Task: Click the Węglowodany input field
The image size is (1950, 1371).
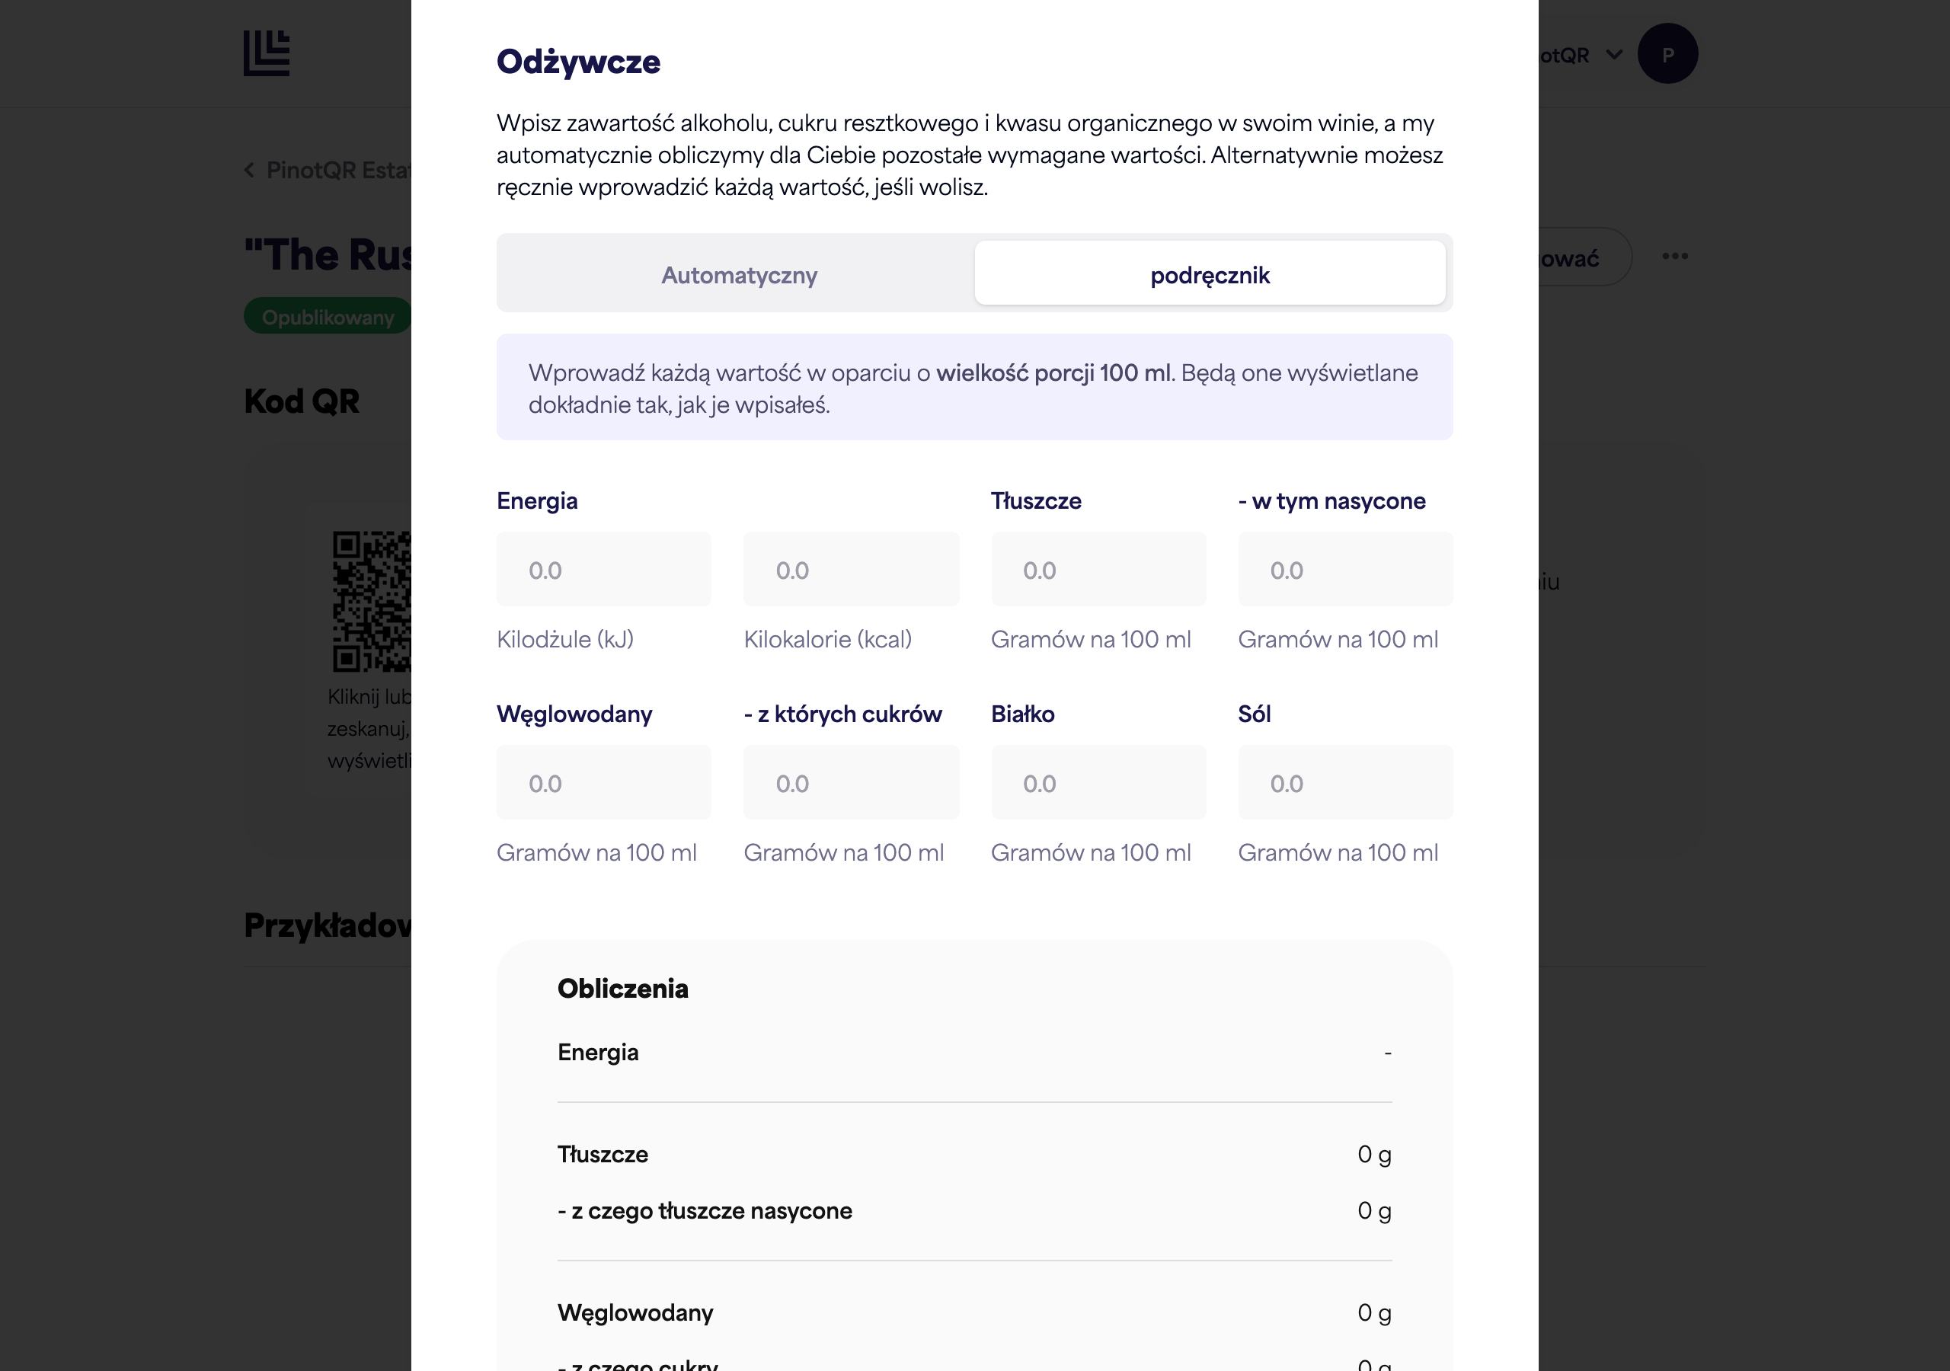Action: tap(603, 782)
